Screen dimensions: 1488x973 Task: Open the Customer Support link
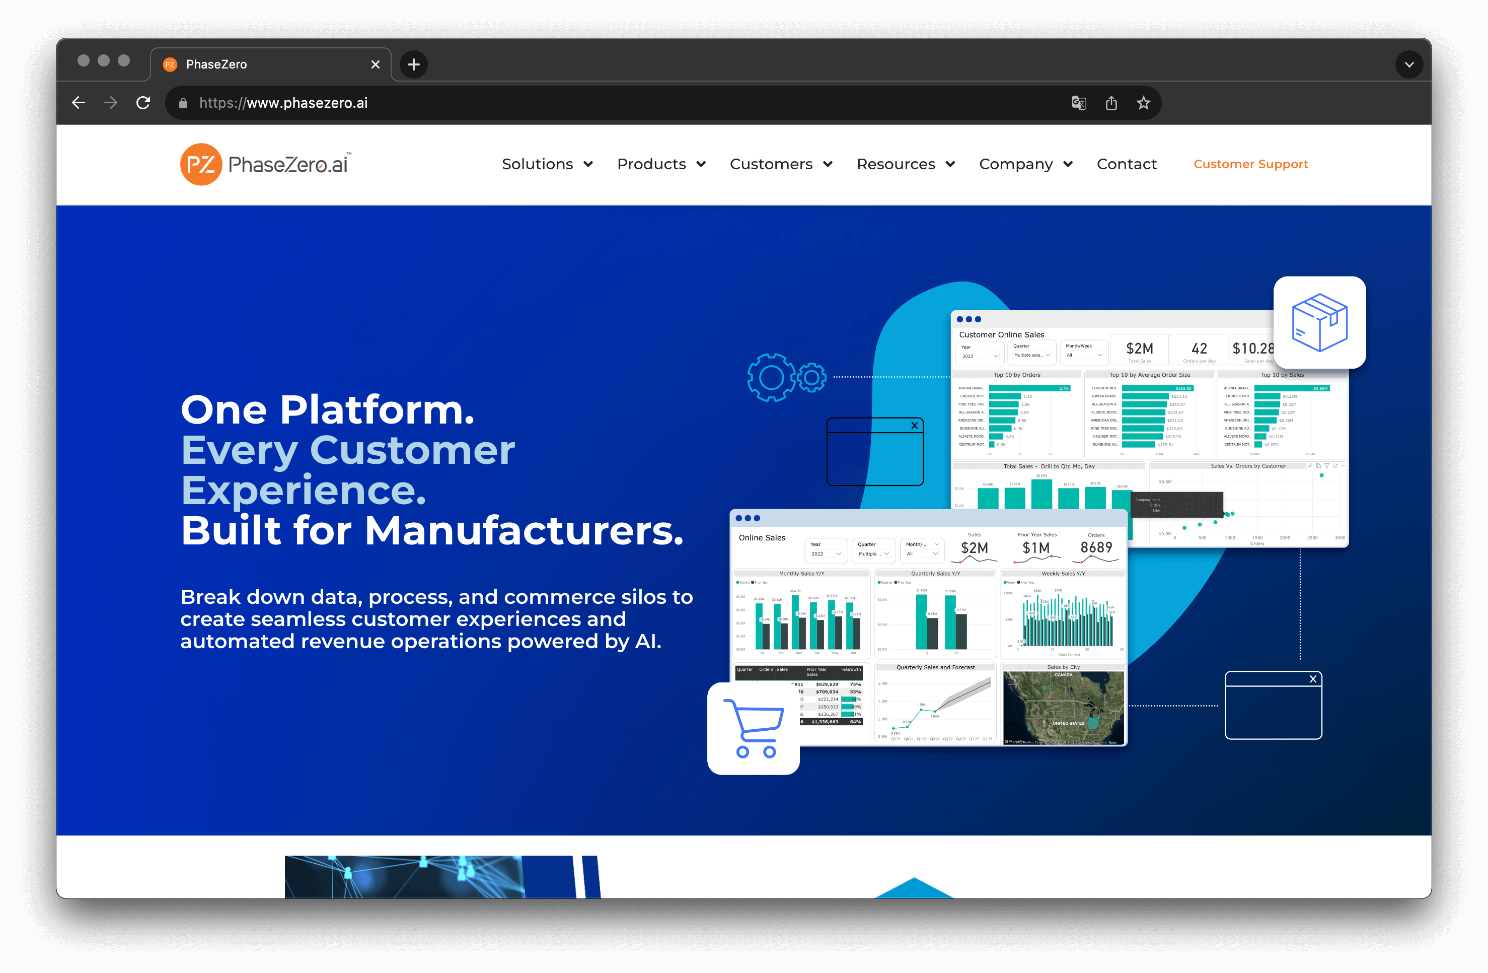[x=1250, y=164]
